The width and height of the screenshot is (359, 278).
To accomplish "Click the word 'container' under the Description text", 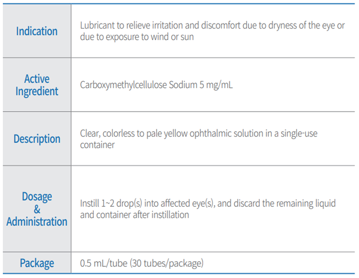I will [98, 145].
